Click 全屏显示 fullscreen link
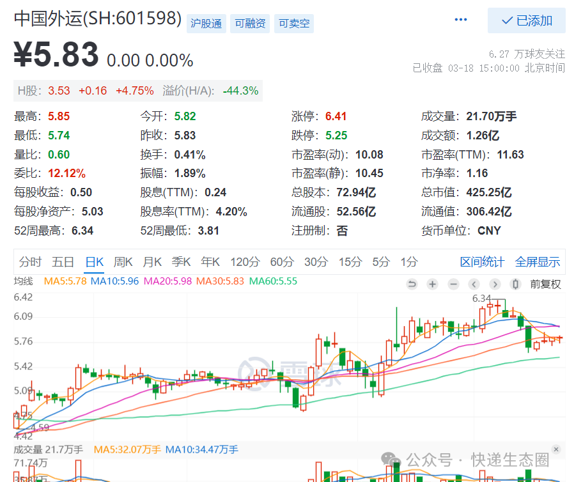Screen dimensions: 567x482 pyautogui.click(x=538, y=262)
